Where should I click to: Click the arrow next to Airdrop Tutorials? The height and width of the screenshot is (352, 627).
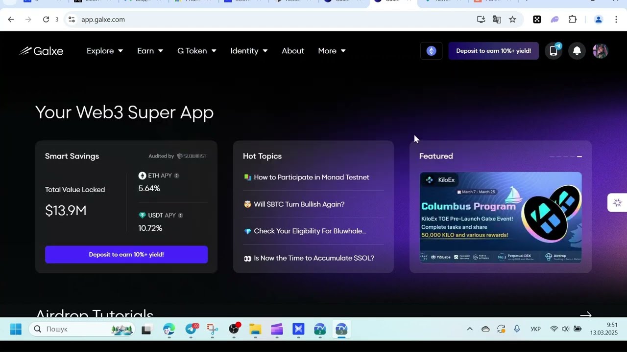coord(586,315)
